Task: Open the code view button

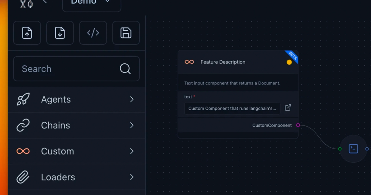Action: (93, 33)
